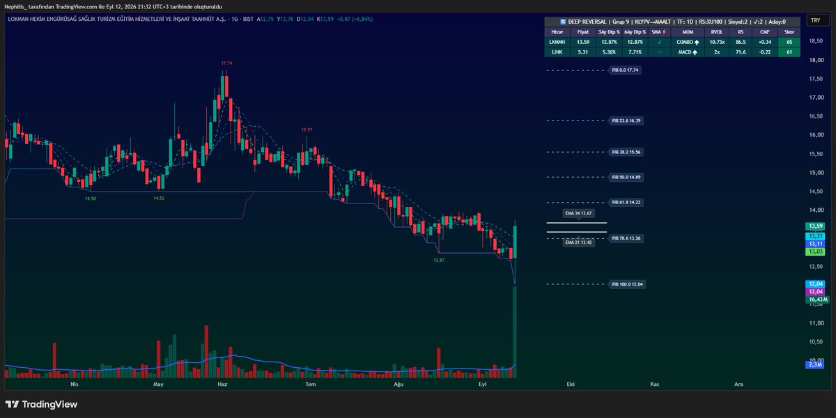The image size is (836, 418).
Task: Click the 18,50 price scale tick
Action: pos(815,41)
